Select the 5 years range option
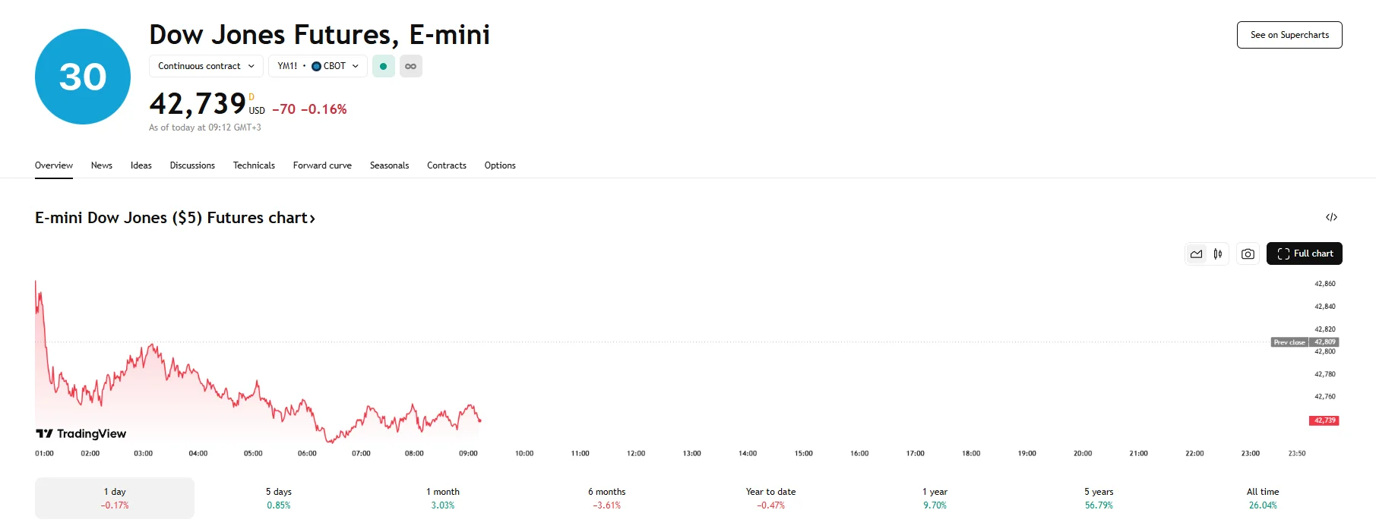The width and height of the screenshot is (1376, 532). pos(1099,498)
